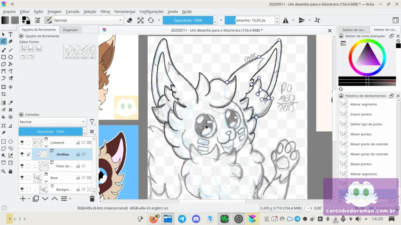The image size is (401, 225).
Task: Select the Shape Select arrow tool
Action: pyautogui.click(x=4, y=34)
